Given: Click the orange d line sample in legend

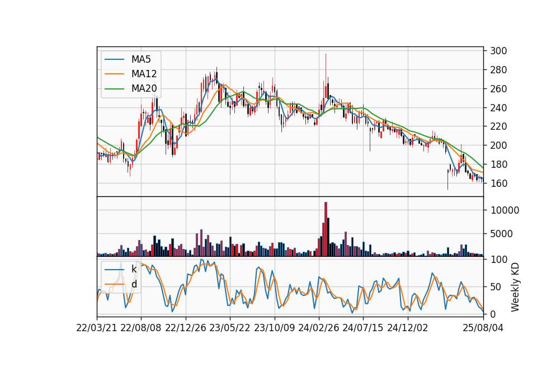Looking at the screenshot, I should [x=114, y=284].
